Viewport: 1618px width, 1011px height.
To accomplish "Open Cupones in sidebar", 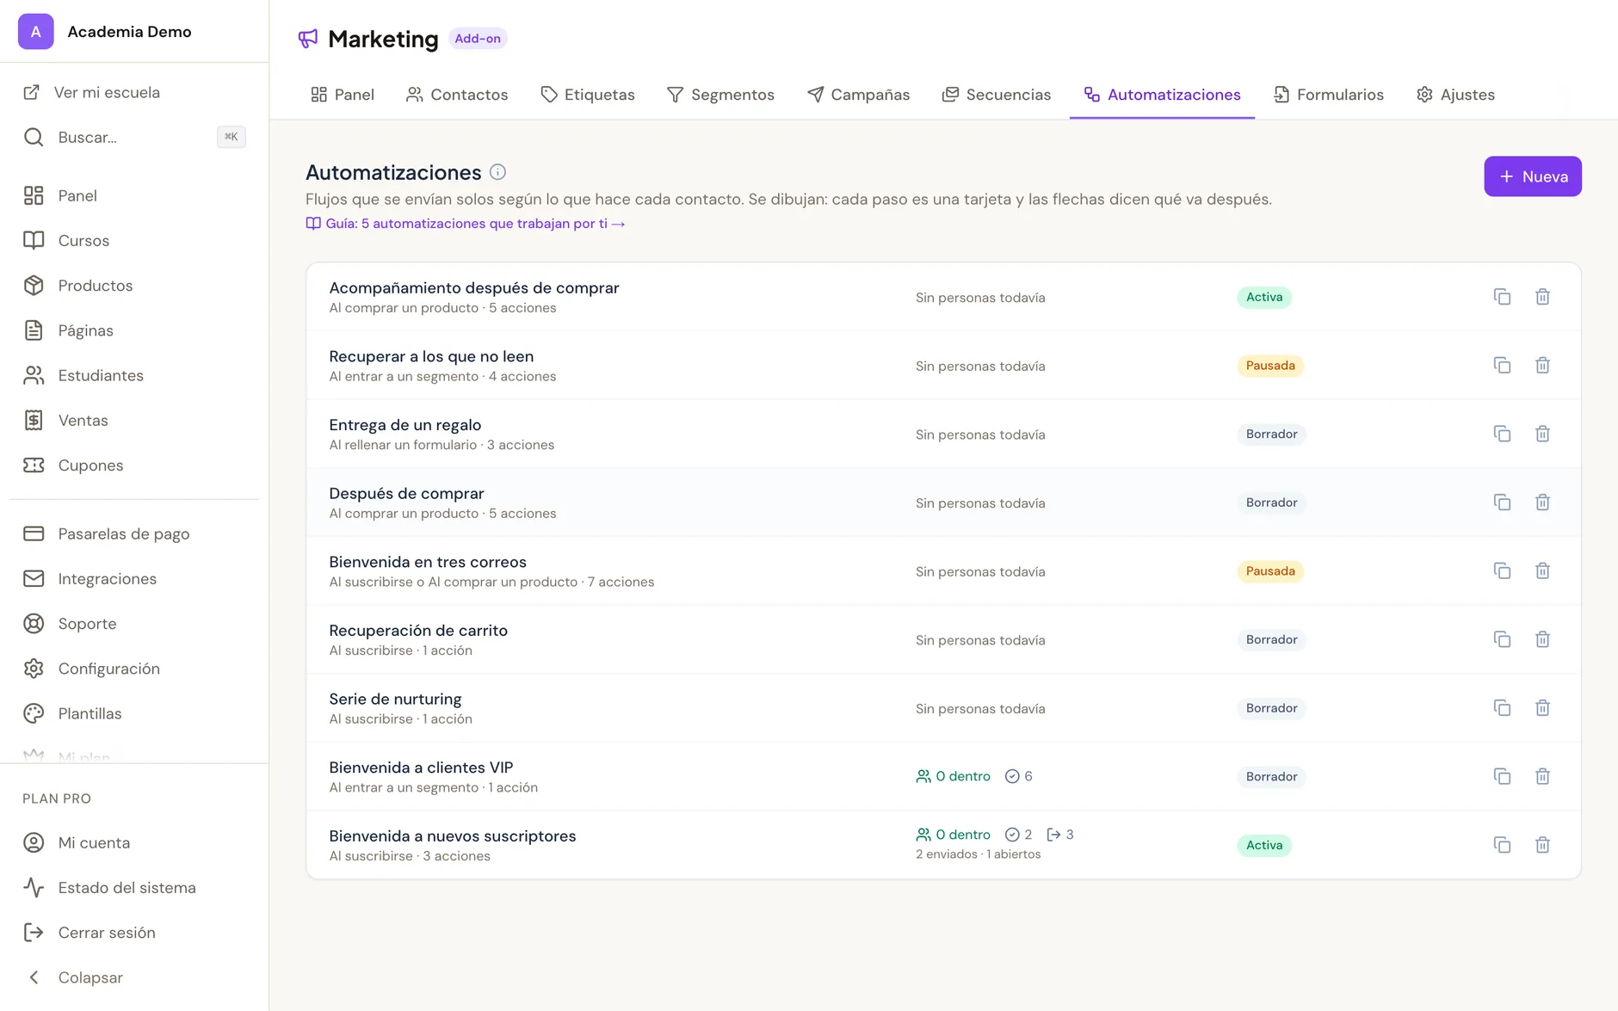I will coord(134,465).
